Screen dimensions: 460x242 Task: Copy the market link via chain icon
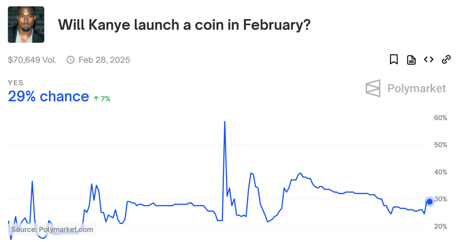click(446, 59)
